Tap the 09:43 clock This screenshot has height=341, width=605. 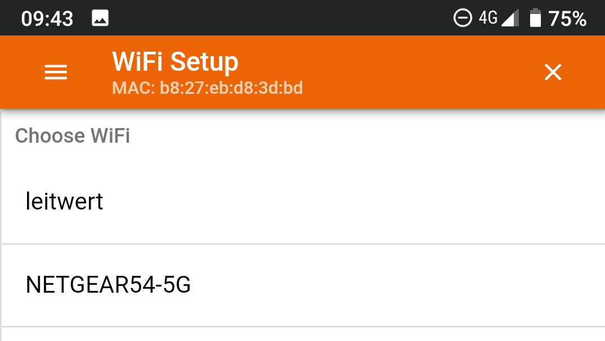click(x=47, y=19)
